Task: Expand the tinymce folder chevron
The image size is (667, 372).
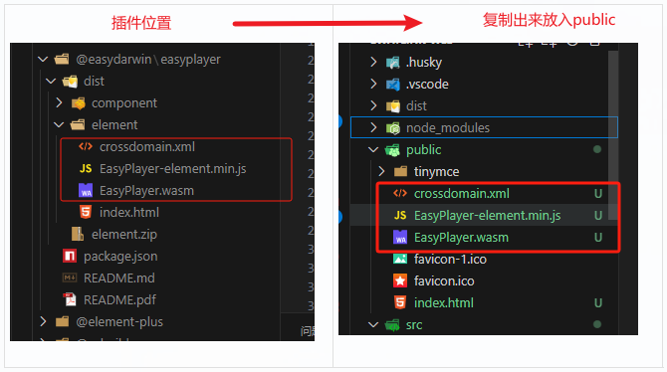Action: pyautogui.click(x=381, y=171)
